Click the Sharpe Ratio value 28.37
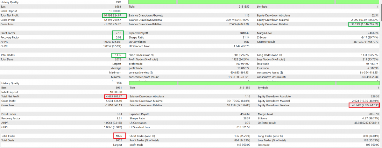The width and height of the screenshot is (382, 148). pos(246,118)
